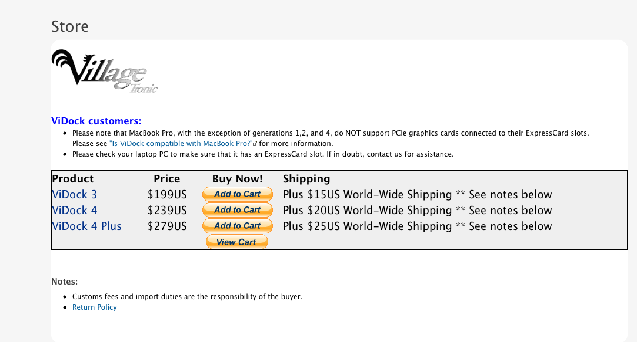Add ViDock 4 to cart

coord(237,210)
